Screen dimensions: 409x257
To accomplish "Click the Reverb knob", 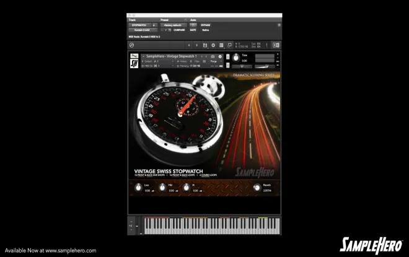I will (x=257, y=188).
